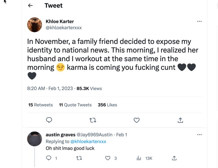Image resolution: width=218 pixels, height=168 pixels.
Task: View the 11 Quote Tweets list
Action: tap(75, 105)
